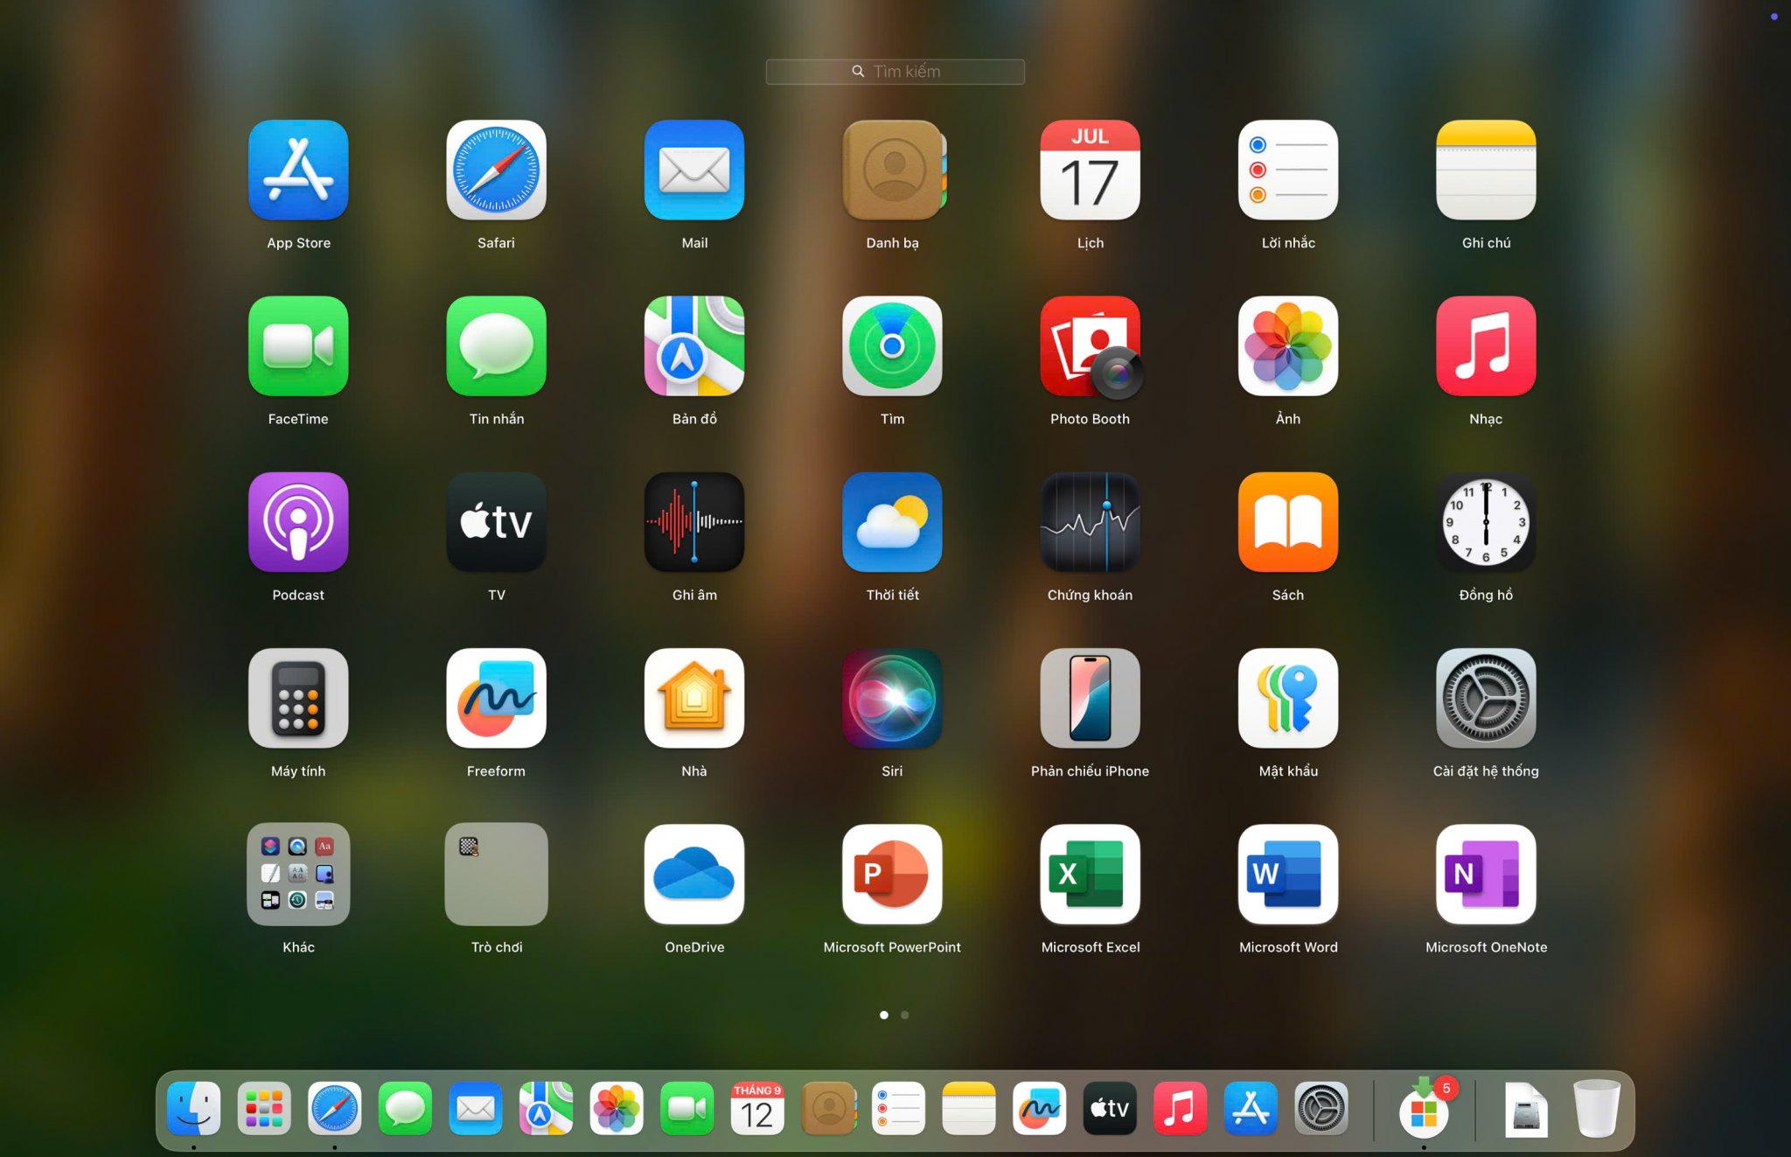The height and width of the screenshot is (1157, 1791).
Task: Launch Photo Booth from the grid
Action: pyautogui.click(x=1090, y=346)
